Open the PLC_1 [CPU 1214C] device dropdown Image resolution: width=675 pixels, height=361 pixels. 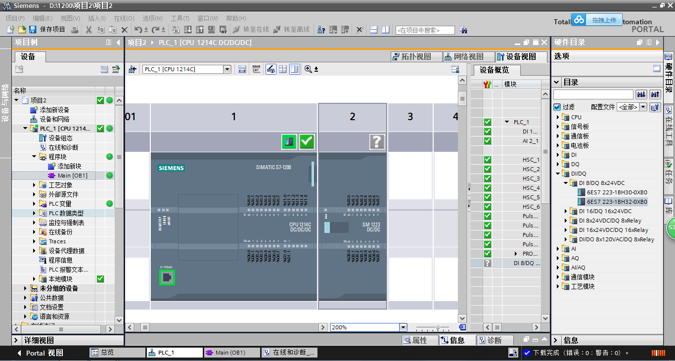(227, 69)
